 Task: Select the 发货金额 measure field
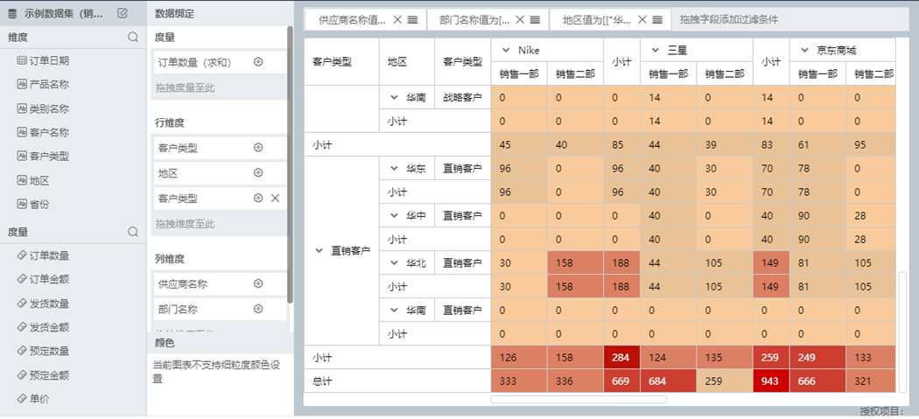tap(43, 327)
